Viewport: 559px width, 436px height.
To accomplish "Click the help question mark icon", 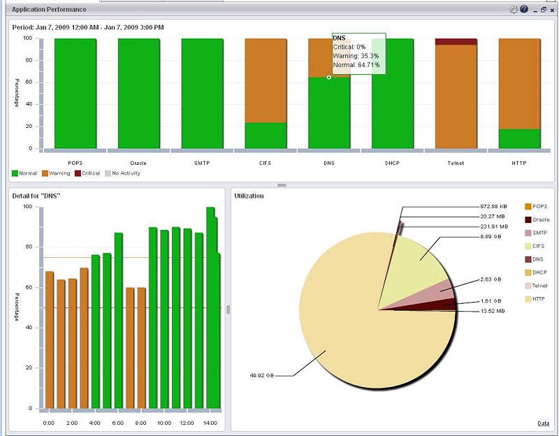I will pyautogui.click(x=523, y=9).
